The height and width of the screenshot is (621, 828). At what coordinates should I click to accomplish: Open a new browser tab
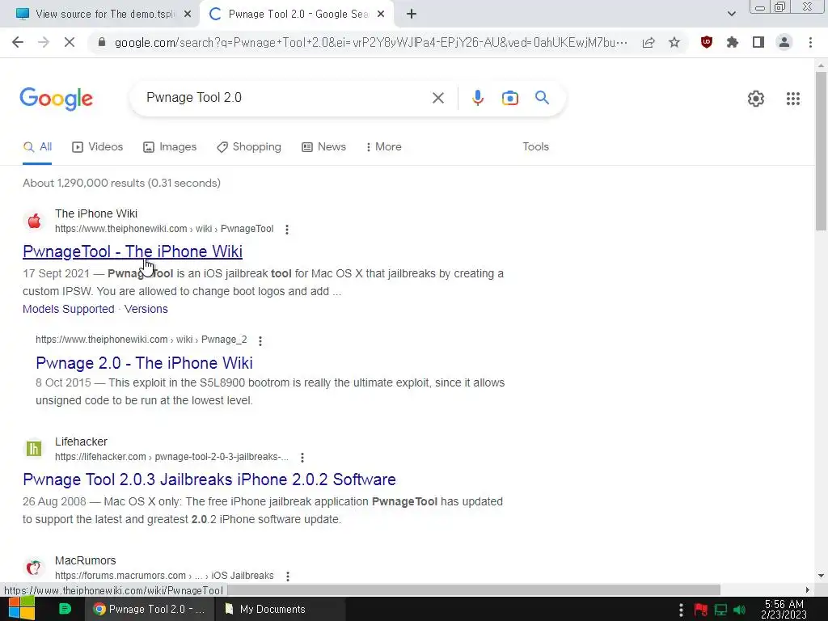coord(412,15)
